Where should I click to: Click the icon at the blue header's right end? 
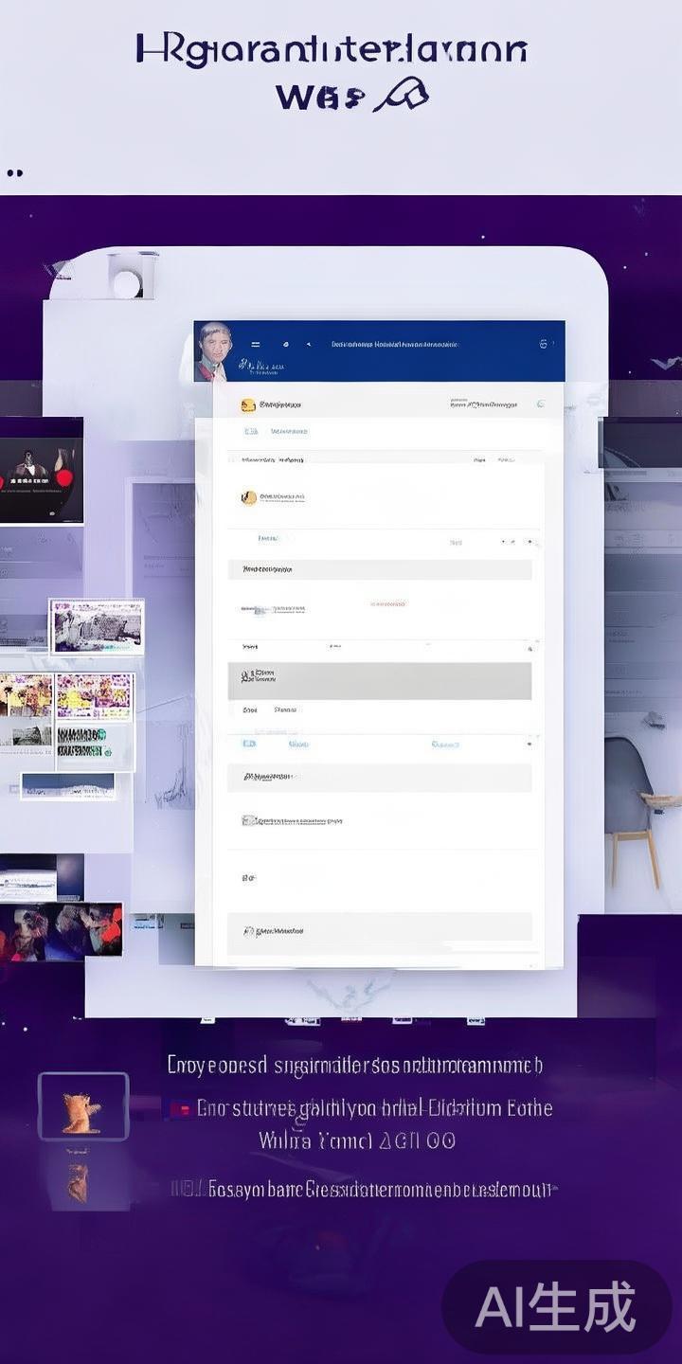[x=543, y=344]
